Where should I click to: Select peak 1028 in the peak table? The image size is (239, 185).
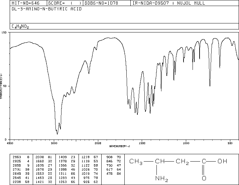pos(86,169)
